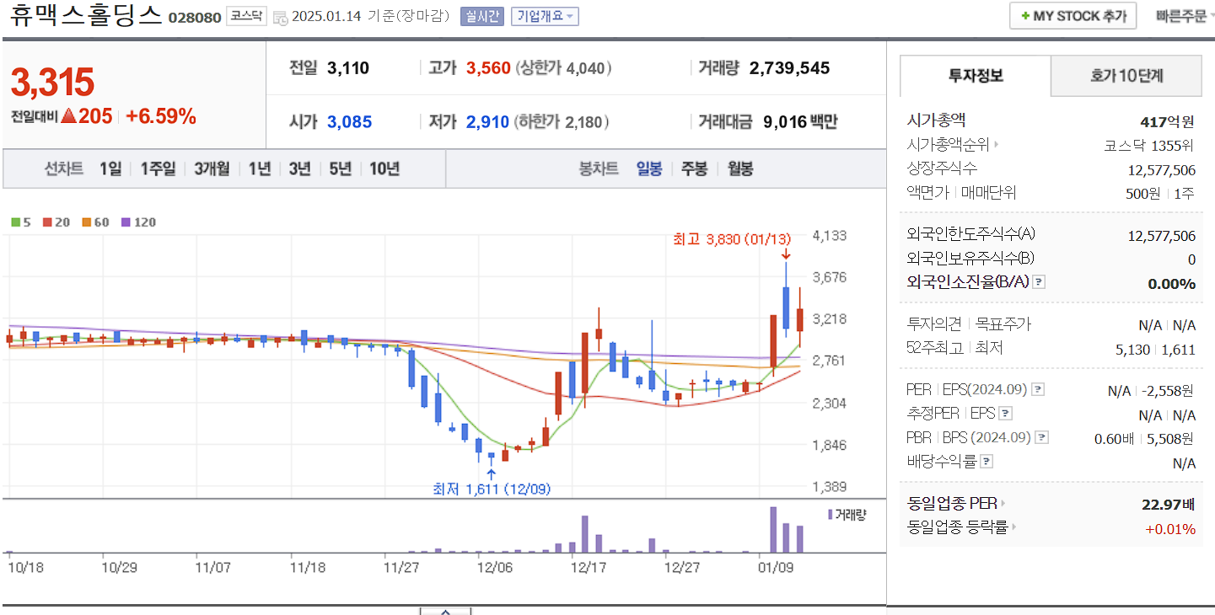Click the PBR | BPS help icon
Screen dimensions: 1215x615
tap(1040, 437)
